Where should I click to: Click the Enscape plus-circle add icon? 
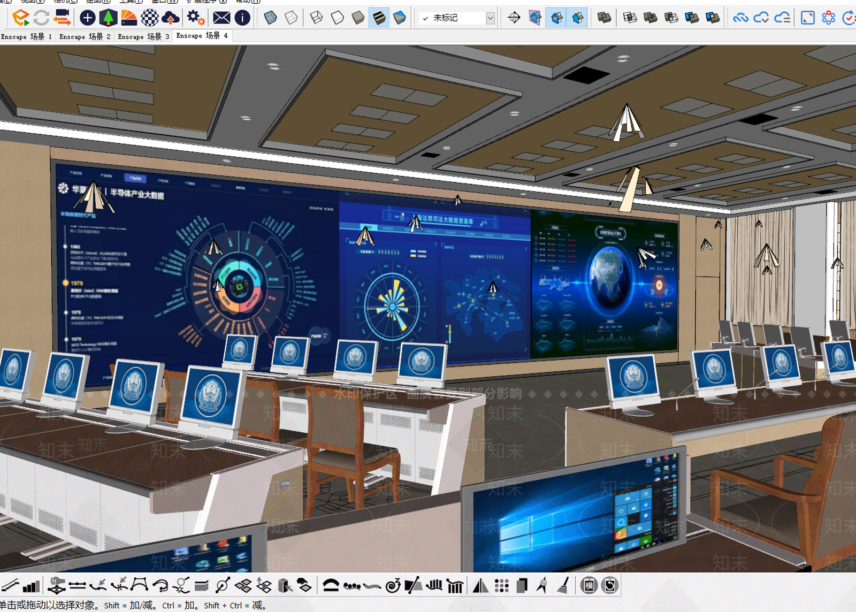pyautogui.click(x=88, y=18)
